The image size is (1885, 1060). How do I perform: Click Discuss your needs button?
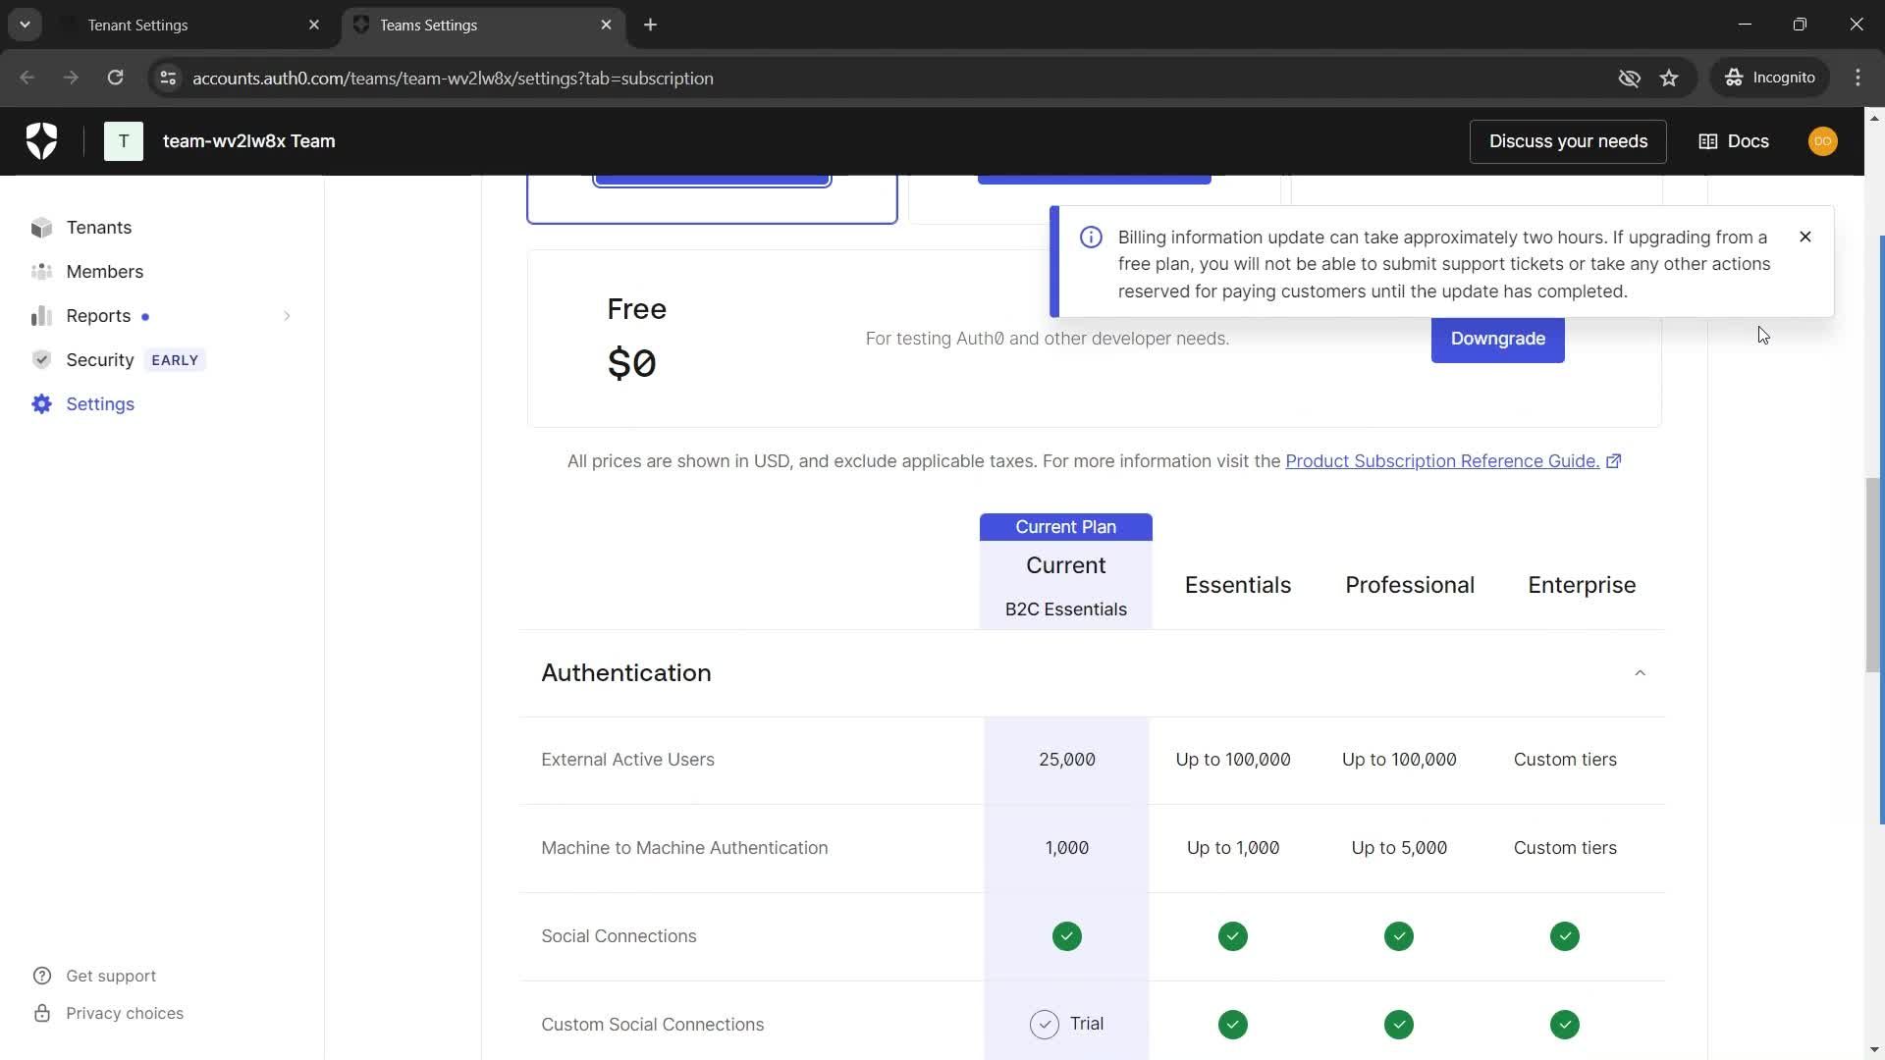(1568, 141)
